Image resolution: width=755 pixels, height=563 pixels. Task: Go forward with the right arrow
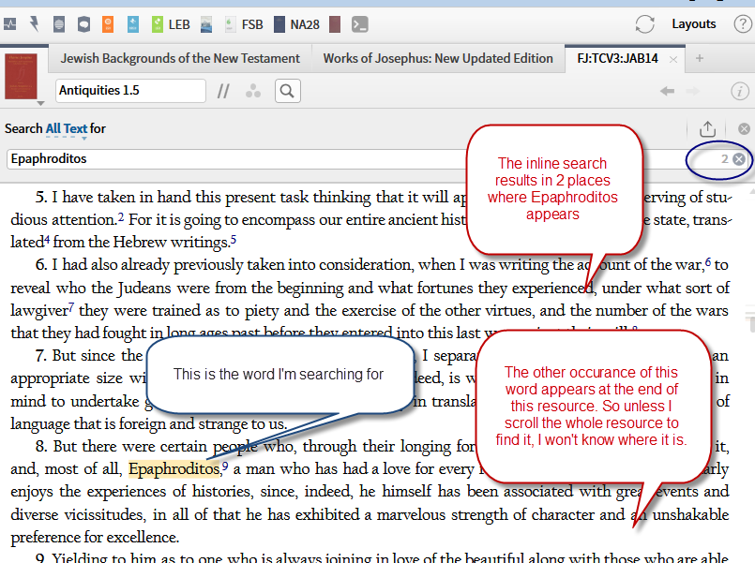(x=693, y=91)
